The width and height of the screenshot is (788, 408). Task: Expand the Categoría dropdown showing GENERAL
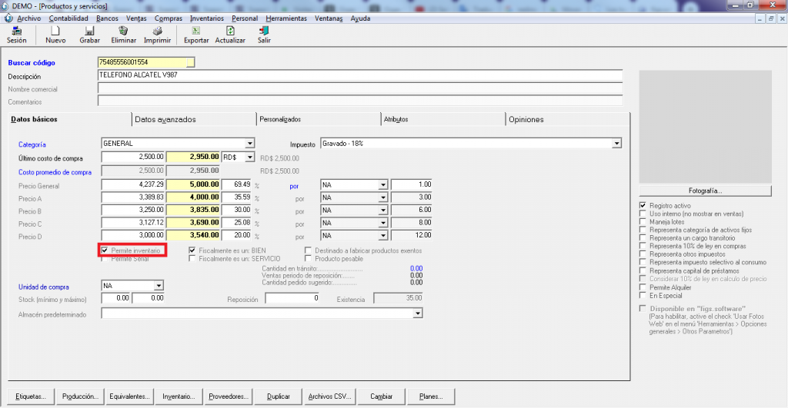249,144
